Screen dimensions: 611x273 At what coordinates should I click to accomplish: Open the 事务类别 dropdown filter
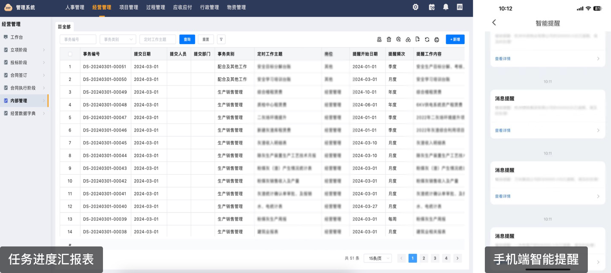coord(118,39)
